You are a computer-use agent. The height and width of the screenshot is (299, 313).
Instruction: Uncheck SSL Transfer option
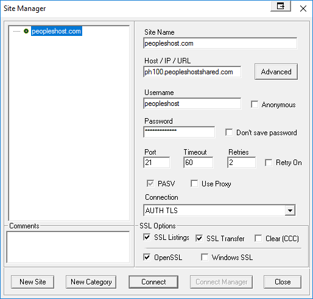(x=199, y=238)
